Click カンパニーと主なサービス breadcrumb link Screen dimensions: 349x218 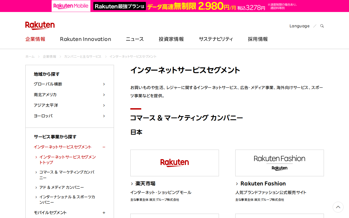click(83, 57)
